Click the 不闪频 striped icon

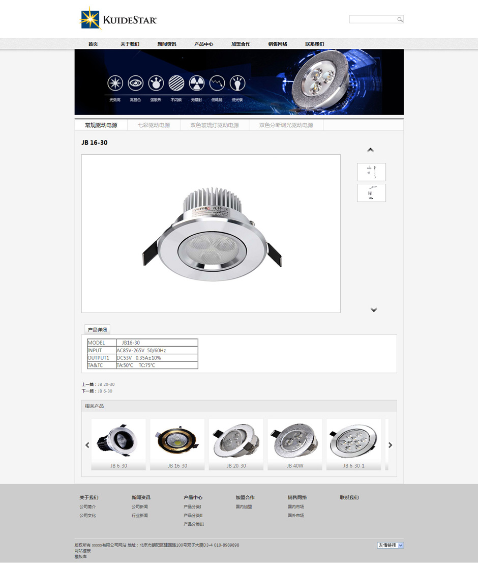pyautogui.click(x=176, y=83)
